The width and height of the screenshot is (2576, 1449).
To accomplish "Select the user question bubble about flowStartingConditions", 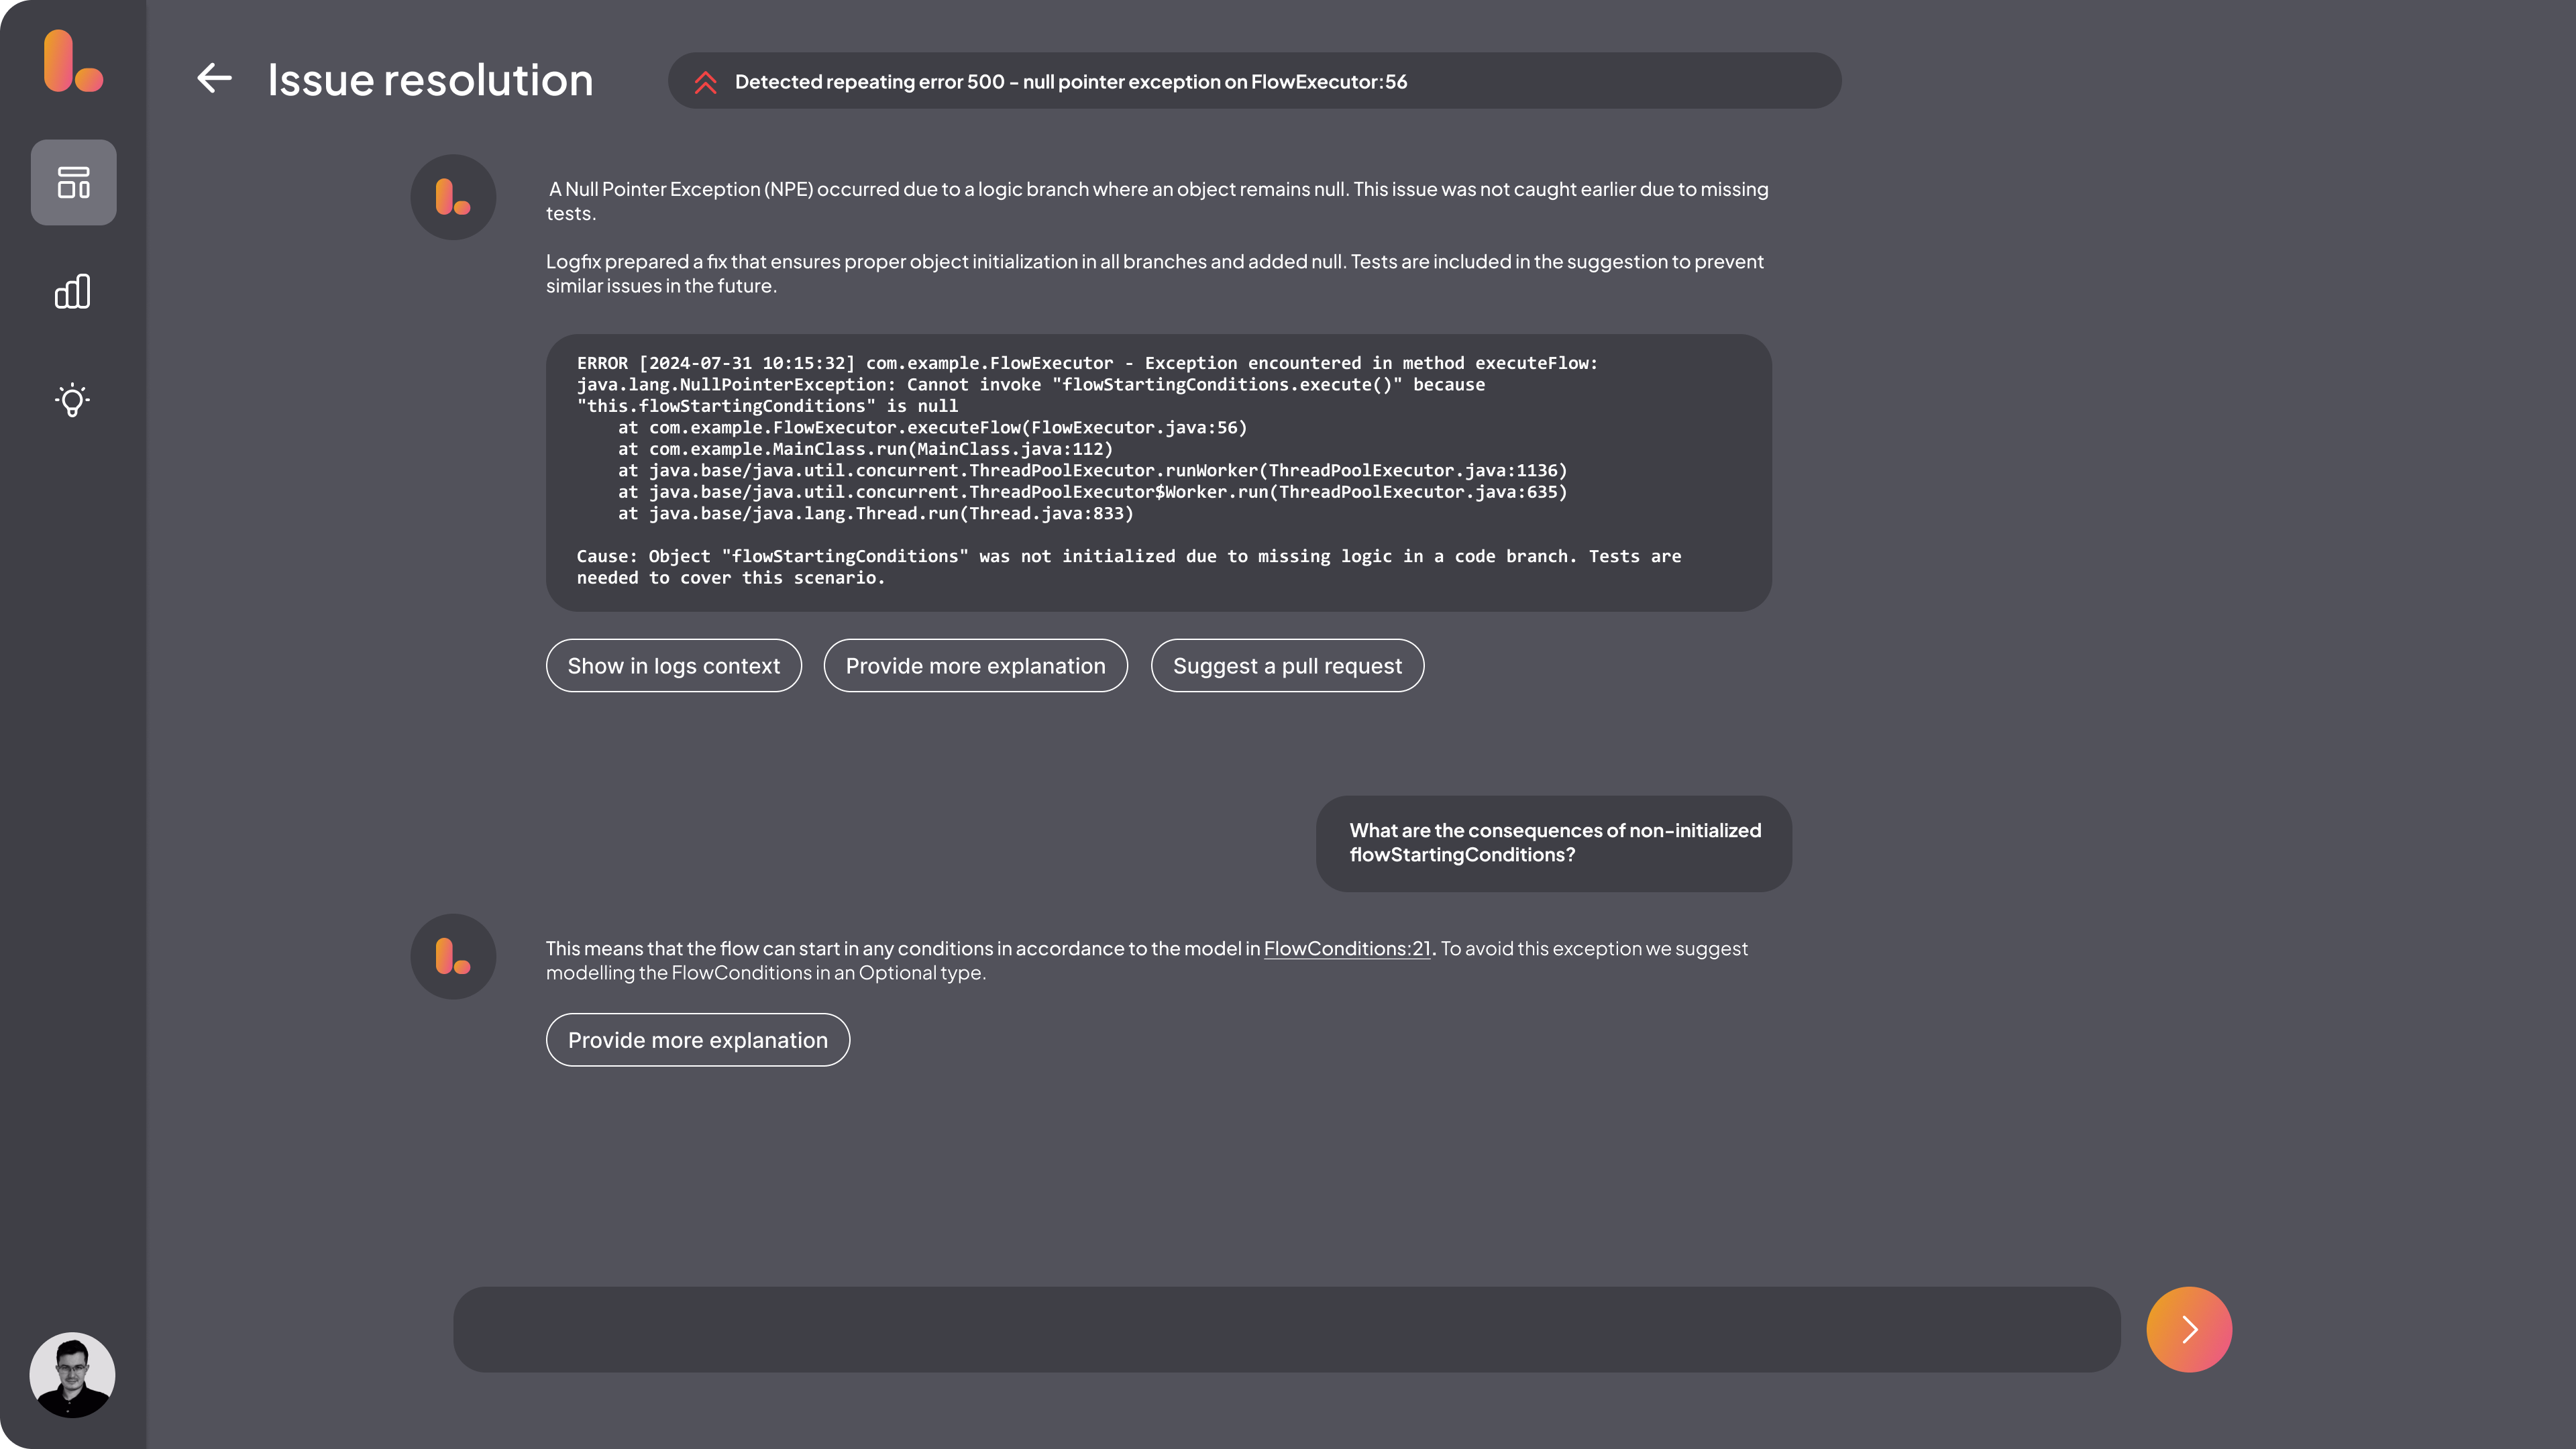I will point(1553,842).
